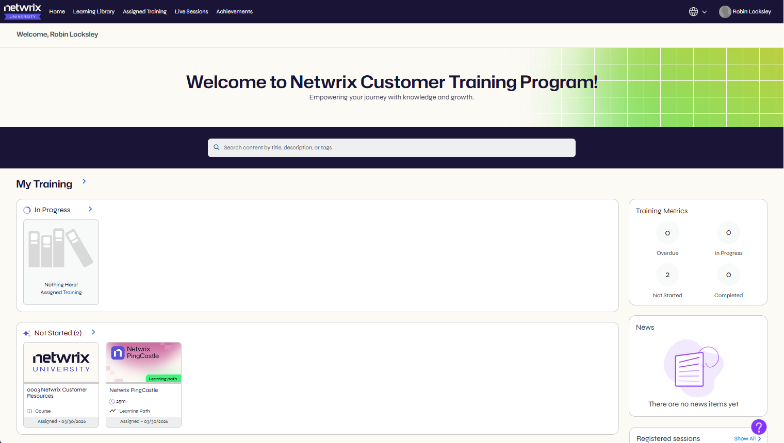This screenshot has width=784, height=443.
Task: Click the Netwrix University logo
Action: 22,11
